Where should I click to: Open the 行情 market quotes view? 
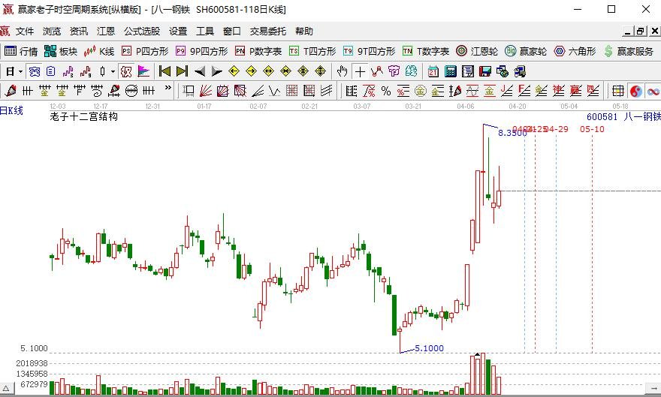pyautogui.click(x=21, y=51)
